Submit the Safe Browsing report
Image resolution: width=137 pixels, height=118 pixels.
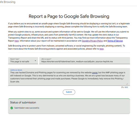(x=69, y=92)
